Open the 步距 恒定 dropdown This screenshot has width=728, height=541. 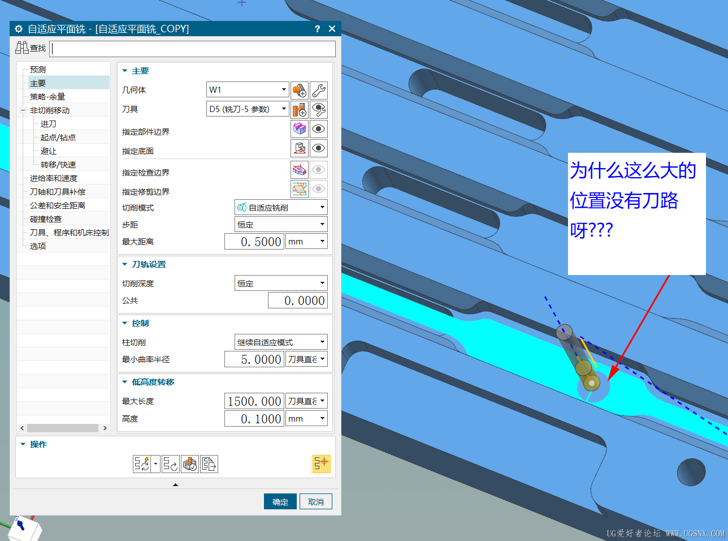[281, 224]
